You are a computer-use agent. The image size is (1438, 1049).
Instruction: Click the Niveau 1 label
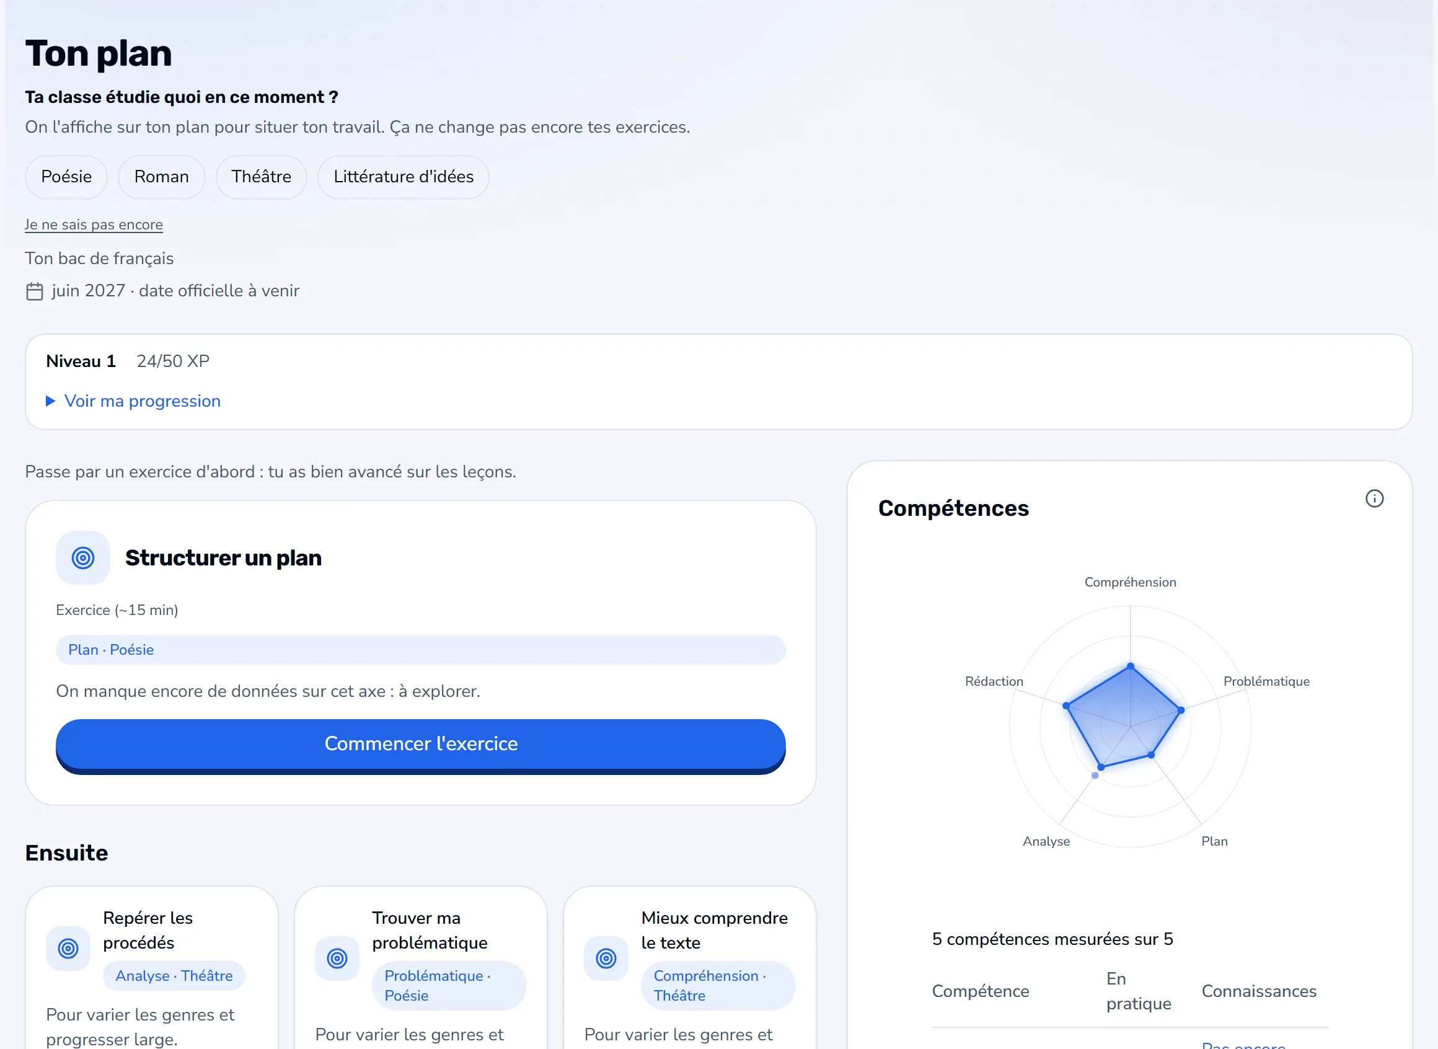81,361
